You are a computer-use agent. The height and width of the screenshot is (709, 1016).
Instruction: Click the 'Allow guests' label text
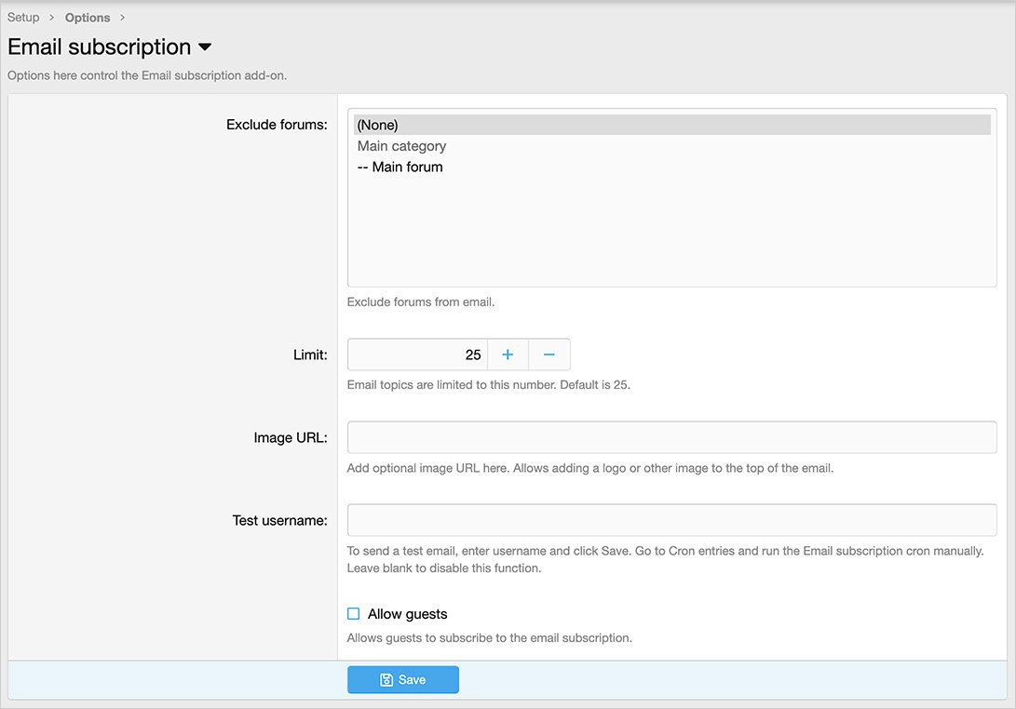coord(407,614)
